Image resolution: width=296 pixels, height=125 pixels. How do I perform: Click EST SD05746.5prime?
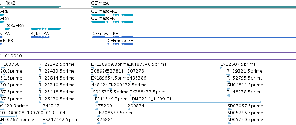tap(245, 113)
